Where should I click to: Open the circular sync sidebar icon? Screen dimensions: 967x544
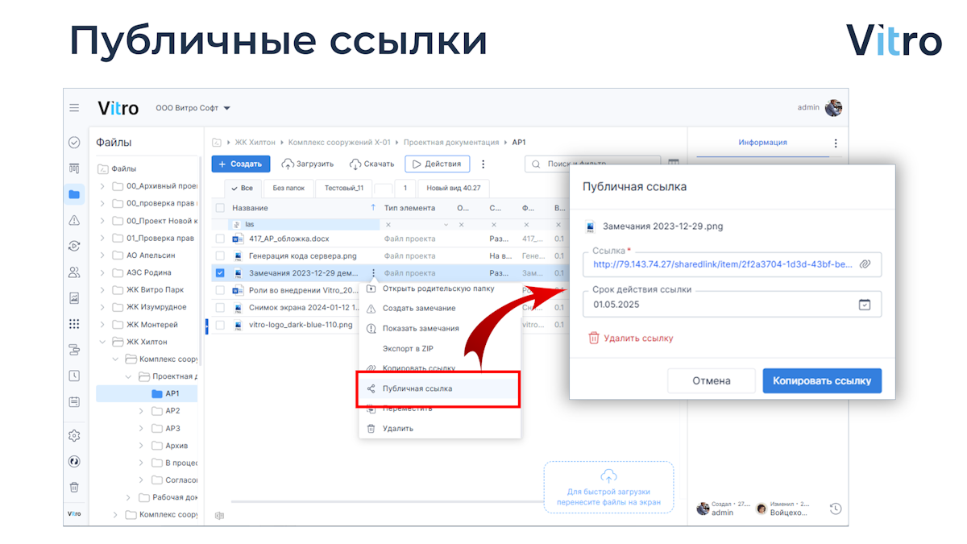(74, 246)
